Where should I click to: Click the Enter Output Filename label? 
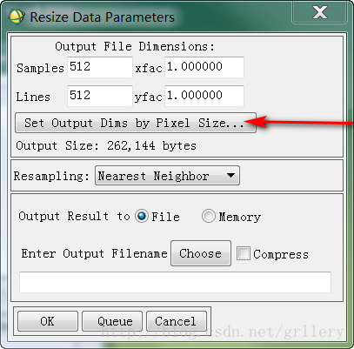(x=94, y=253)
